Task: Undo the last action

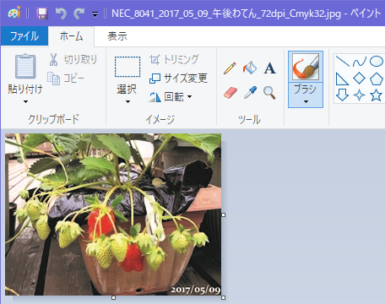Action: point(61,14)
